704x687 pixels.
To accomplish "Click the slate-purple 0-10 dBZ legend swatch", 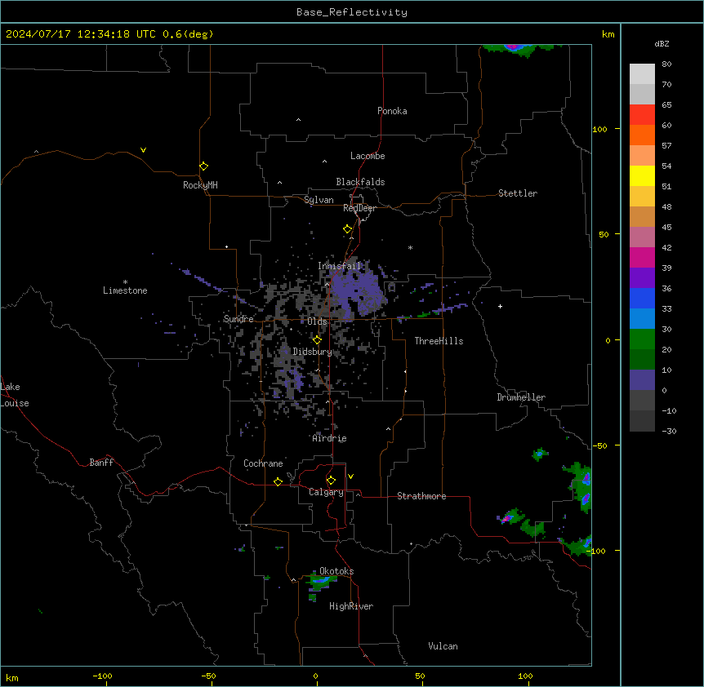I will (x=642, y=380).
